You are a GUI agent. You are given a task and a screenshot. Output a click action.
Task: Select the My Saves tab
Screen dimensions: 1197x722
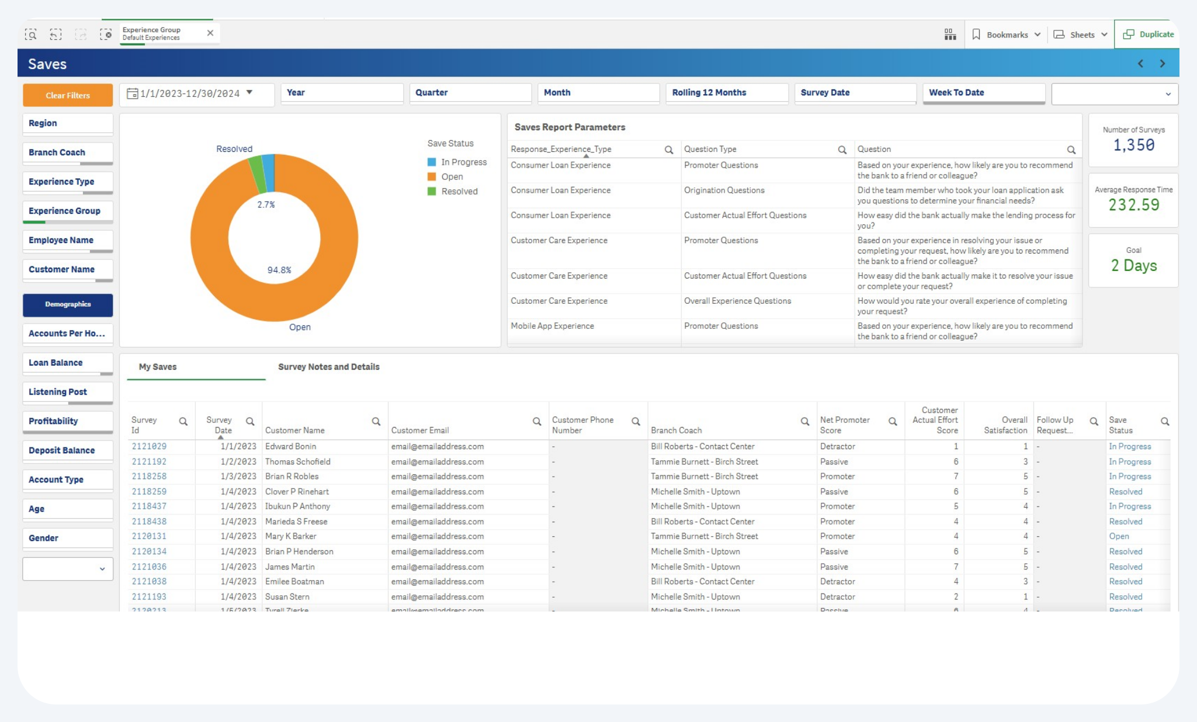(x=158, y=367)
